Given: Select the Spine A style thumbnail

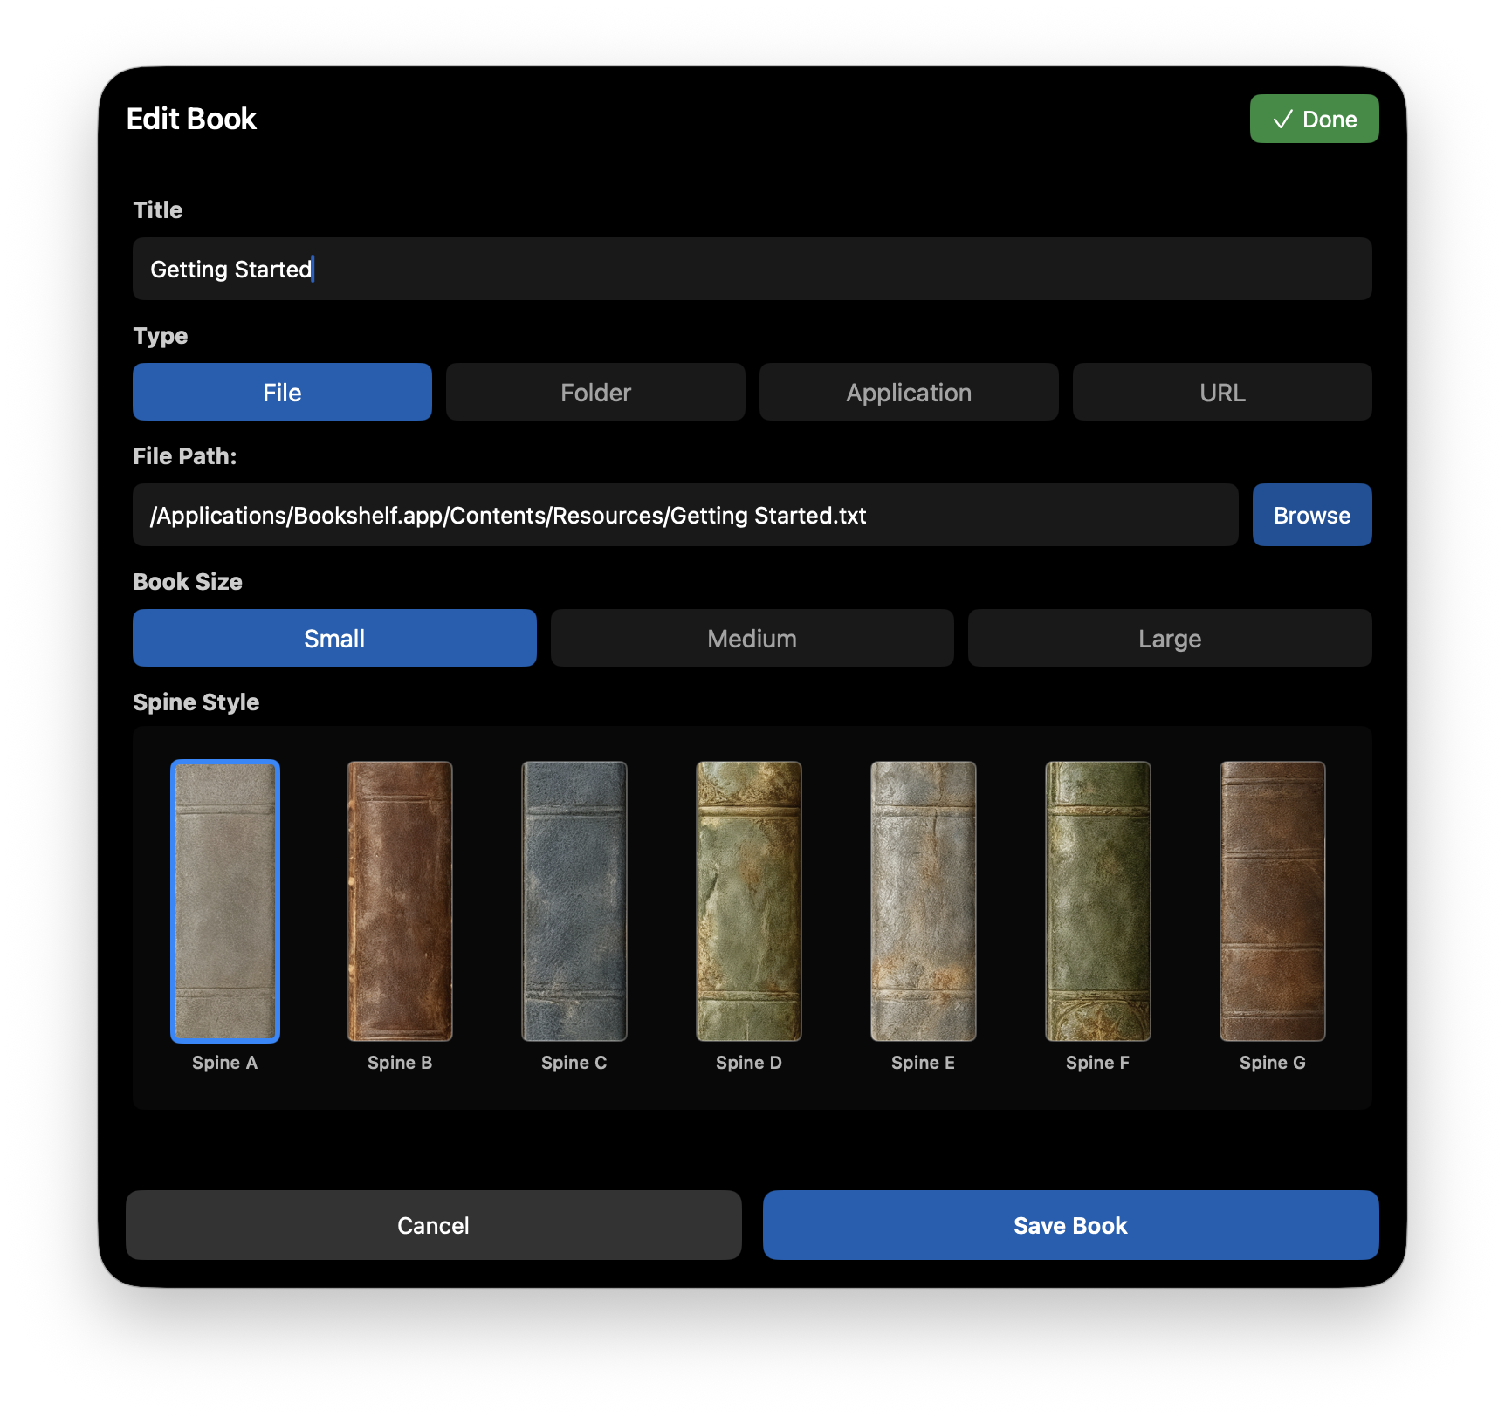Looking at the screenshot, I should pos(225,900).
